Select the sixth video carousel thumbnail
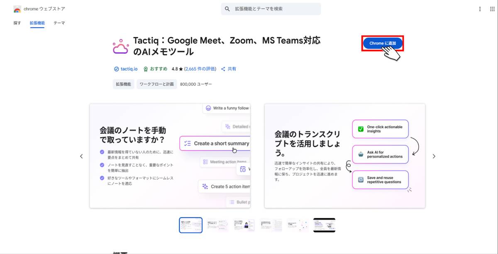 pyautogui.click(x=325, y=225)
